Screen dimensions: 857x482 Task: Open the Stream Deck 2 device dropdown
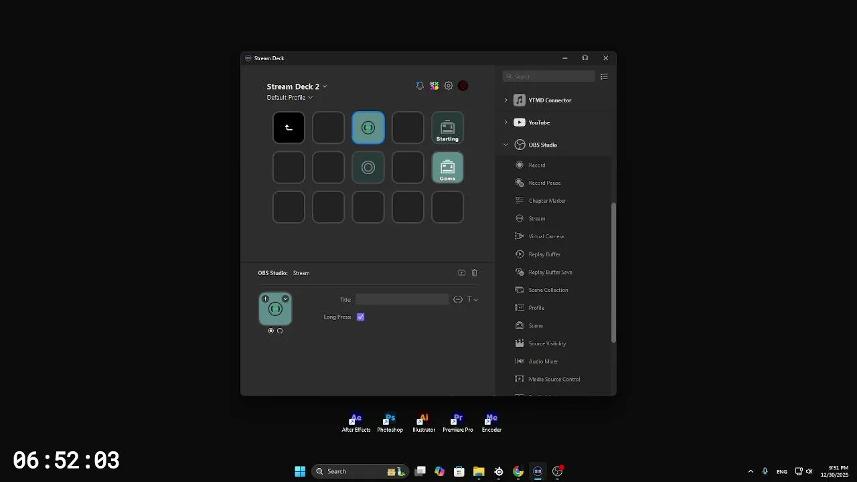pos(297,86)
